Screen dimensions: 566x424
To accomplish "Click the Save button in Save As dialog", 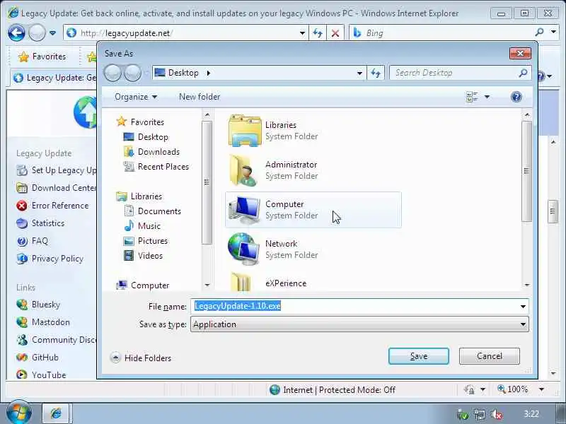I will click(418, 356).
